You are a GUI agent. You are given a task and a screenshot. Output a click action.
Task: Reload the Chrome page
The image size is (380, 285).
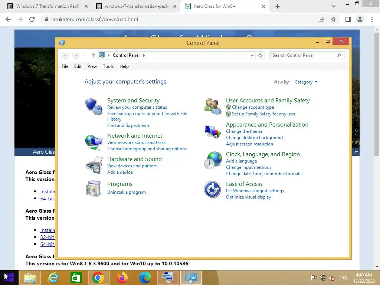click(32, 19)
